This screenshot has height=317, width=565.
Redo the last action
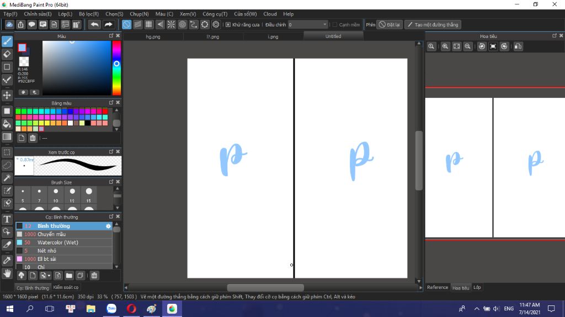click(108, 24)
